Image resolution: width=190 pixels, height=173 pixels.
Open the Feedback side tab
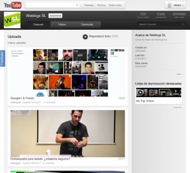tap(3, 59)
